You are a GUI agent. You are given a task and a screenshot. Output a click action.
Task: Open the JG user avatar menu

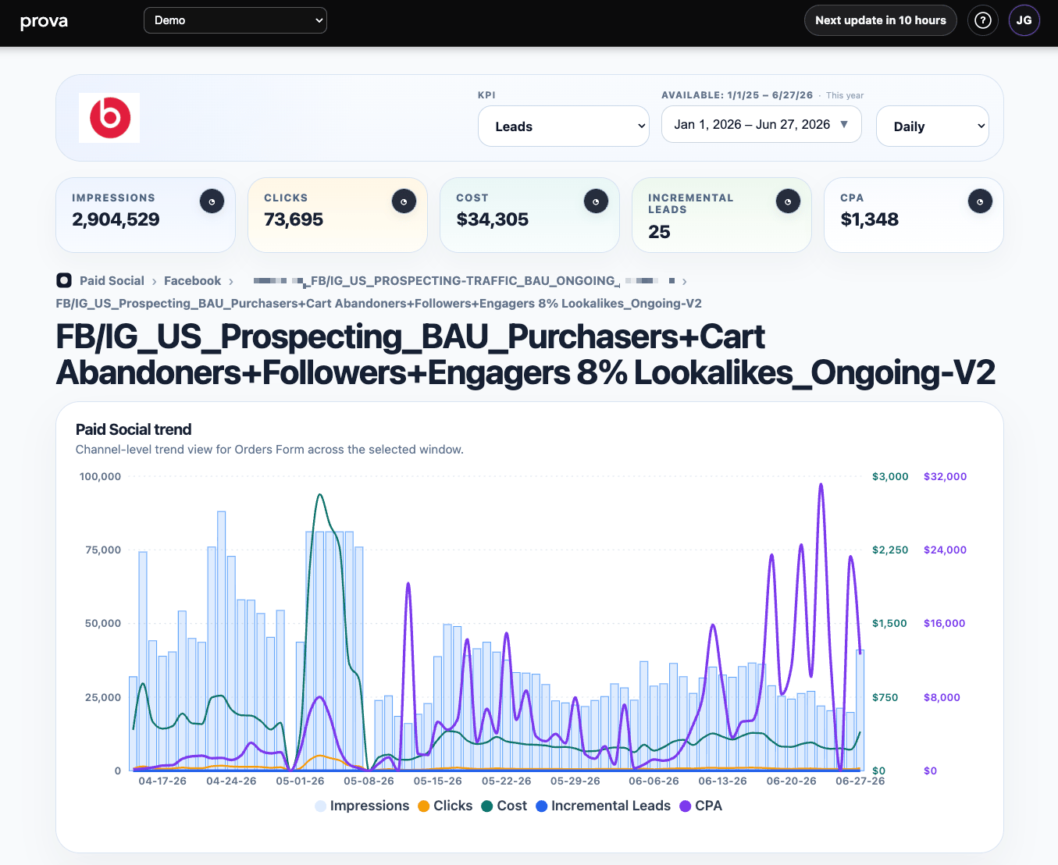[x=1024, y=20]
